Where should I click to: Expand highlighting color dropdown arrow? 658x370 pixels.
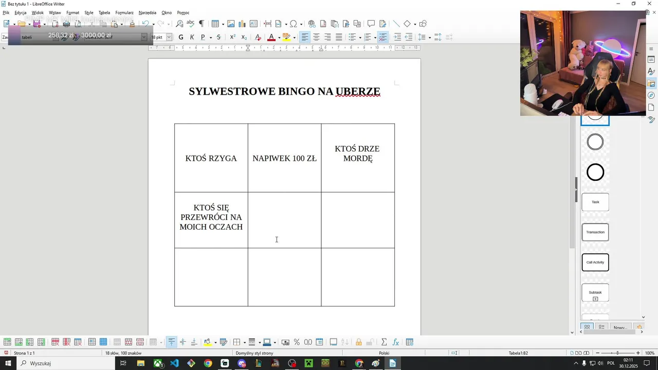[294, 38]
